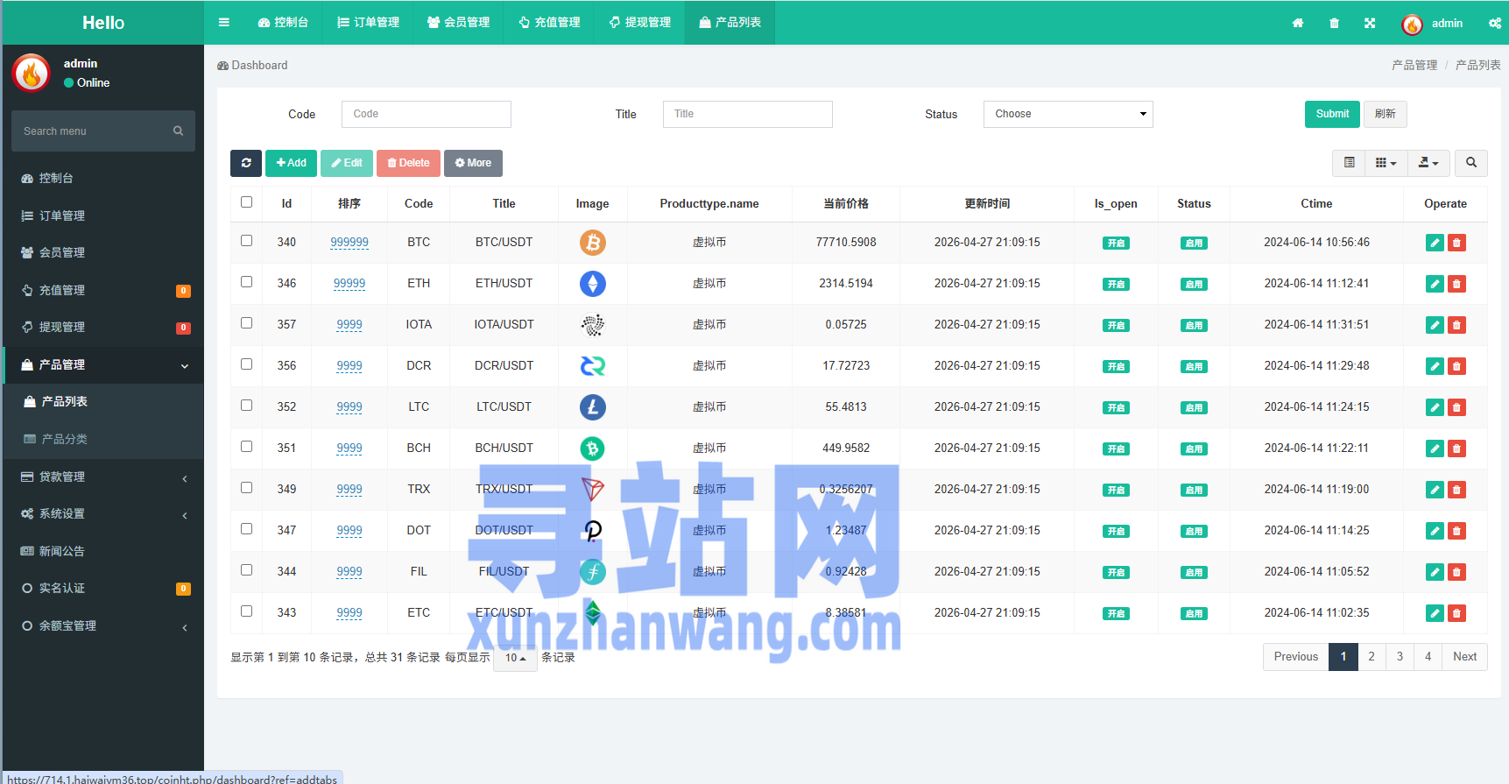Switch to the 订单管理 top tab
This screenshot has height=784, width=1509.
[368, 23]
